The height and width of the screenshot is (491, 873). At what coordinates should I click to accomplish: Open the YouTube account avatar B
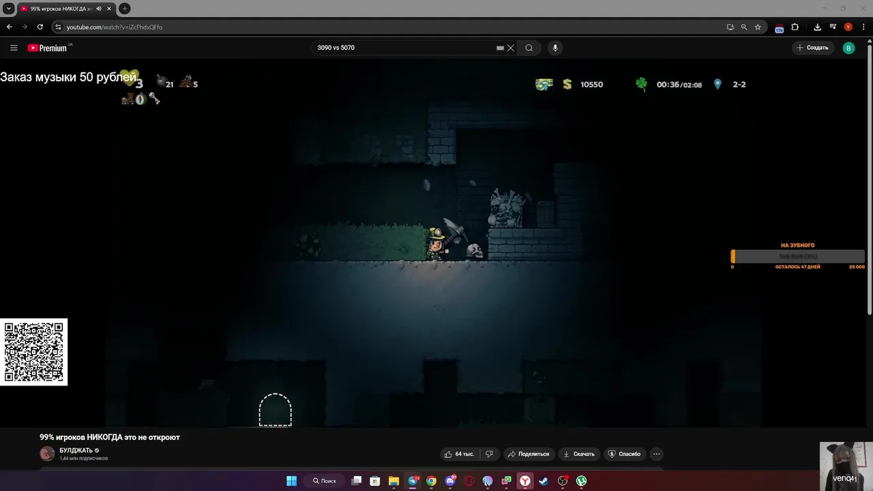(x=848, y=48)
